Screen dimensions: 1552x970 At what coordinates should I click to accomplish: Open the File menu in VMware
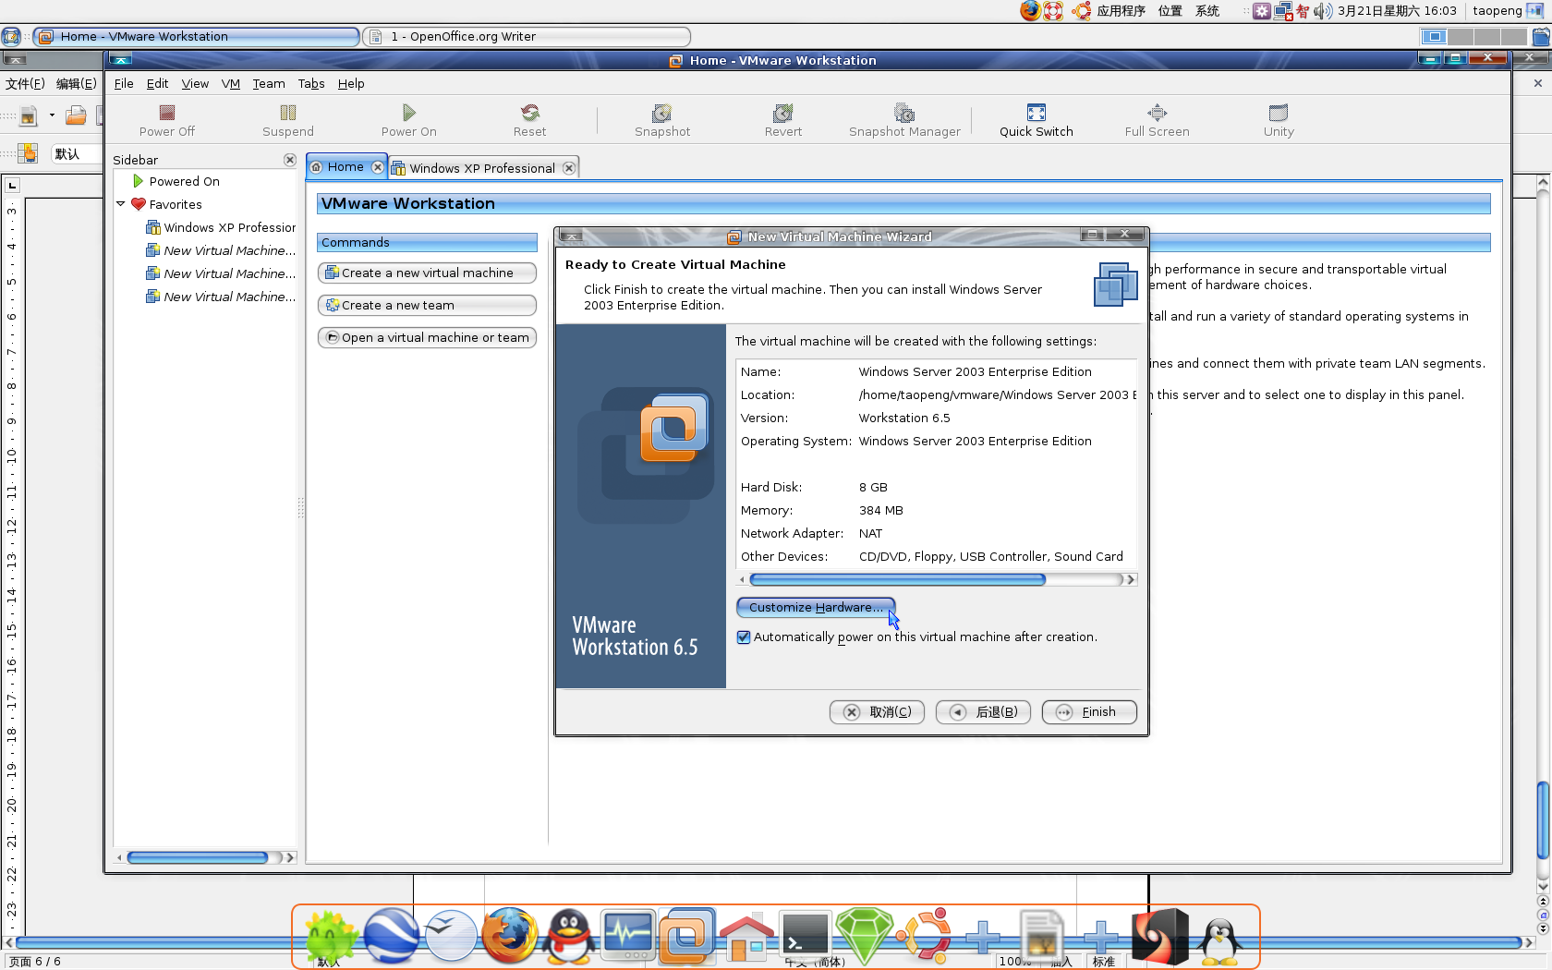[x=124, y=84]
